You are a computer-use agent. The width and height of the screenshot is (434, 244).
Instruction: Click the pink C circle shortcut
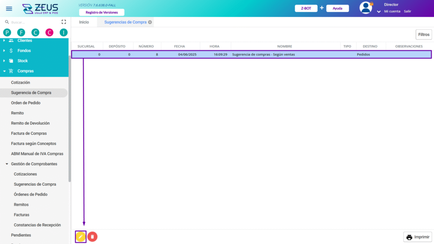click(x=49, y=33)
